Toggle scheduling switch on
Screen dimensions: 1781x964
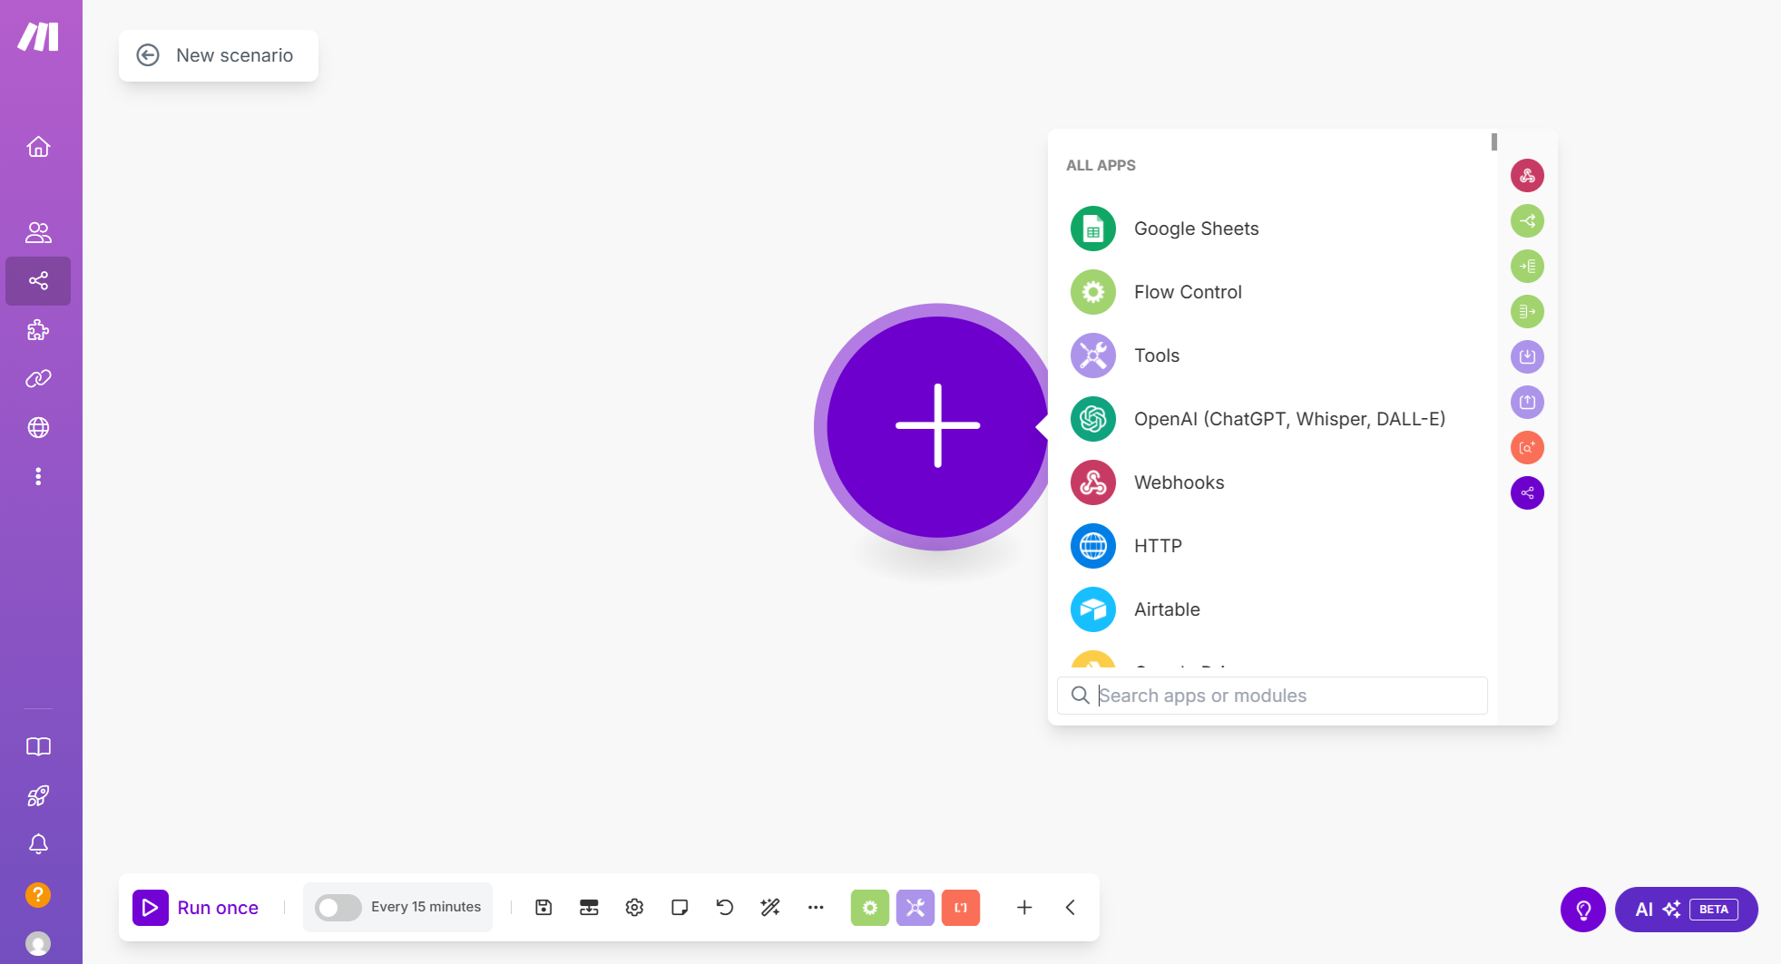[338, 908]
